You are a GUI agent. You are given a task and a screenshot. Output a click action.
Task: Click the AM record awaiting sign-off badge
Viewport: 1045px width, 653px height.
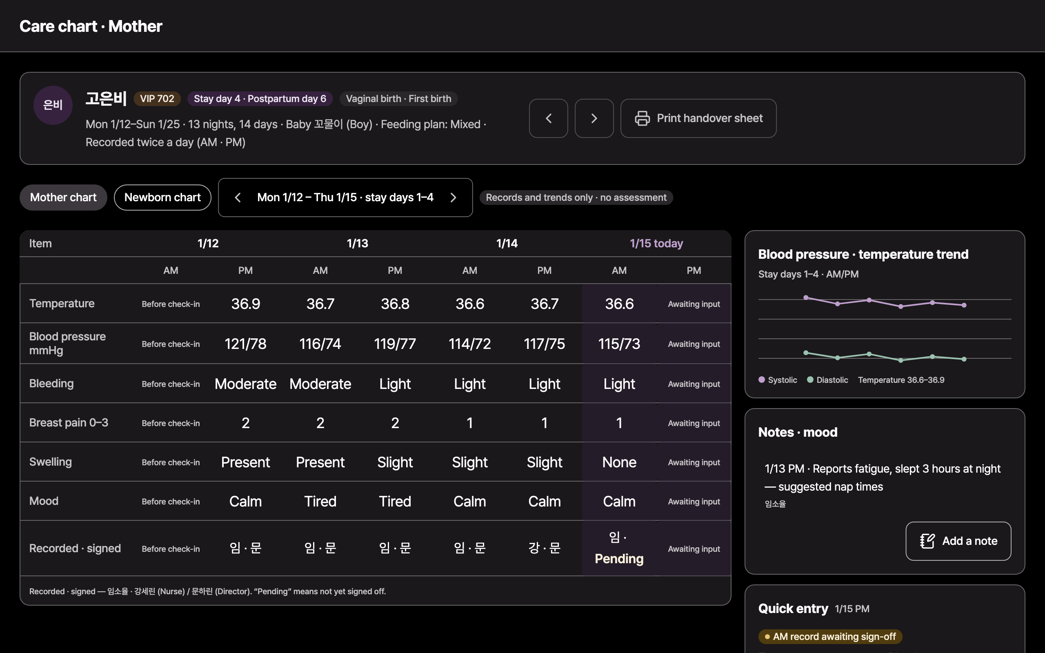point(830,636)
